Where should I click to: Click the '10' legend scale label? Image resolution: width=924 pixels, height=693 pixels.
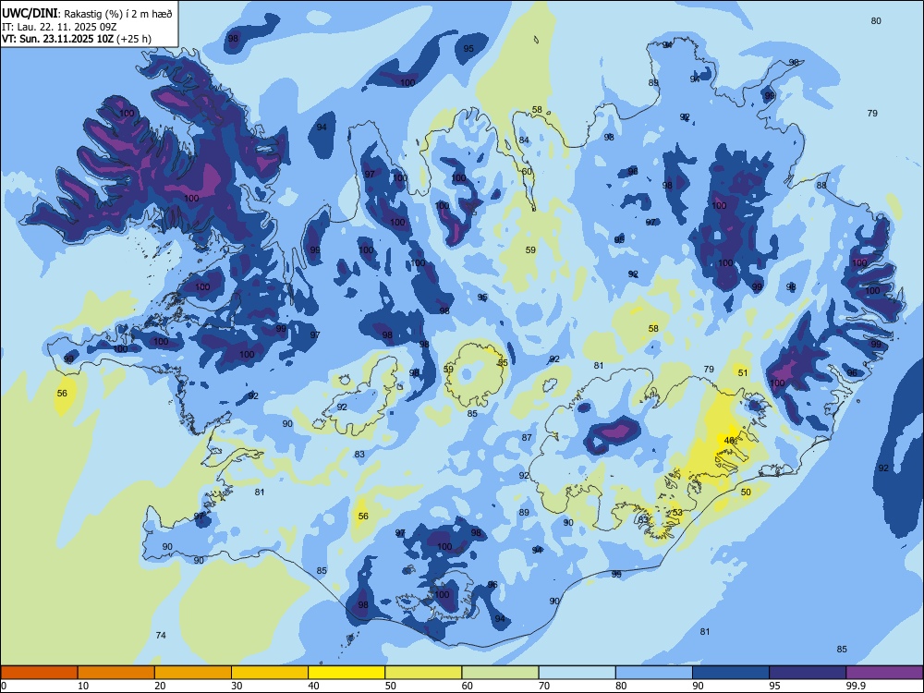[83, 686]
